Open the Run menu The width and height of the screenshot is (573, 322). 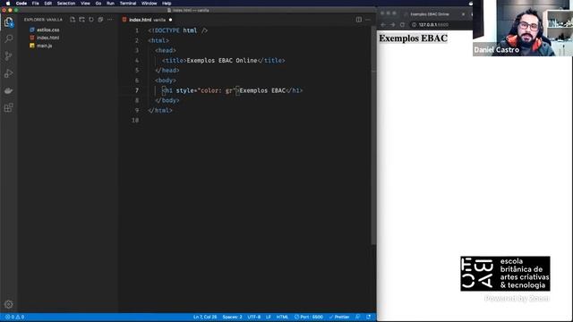click(x=110, y=4)
